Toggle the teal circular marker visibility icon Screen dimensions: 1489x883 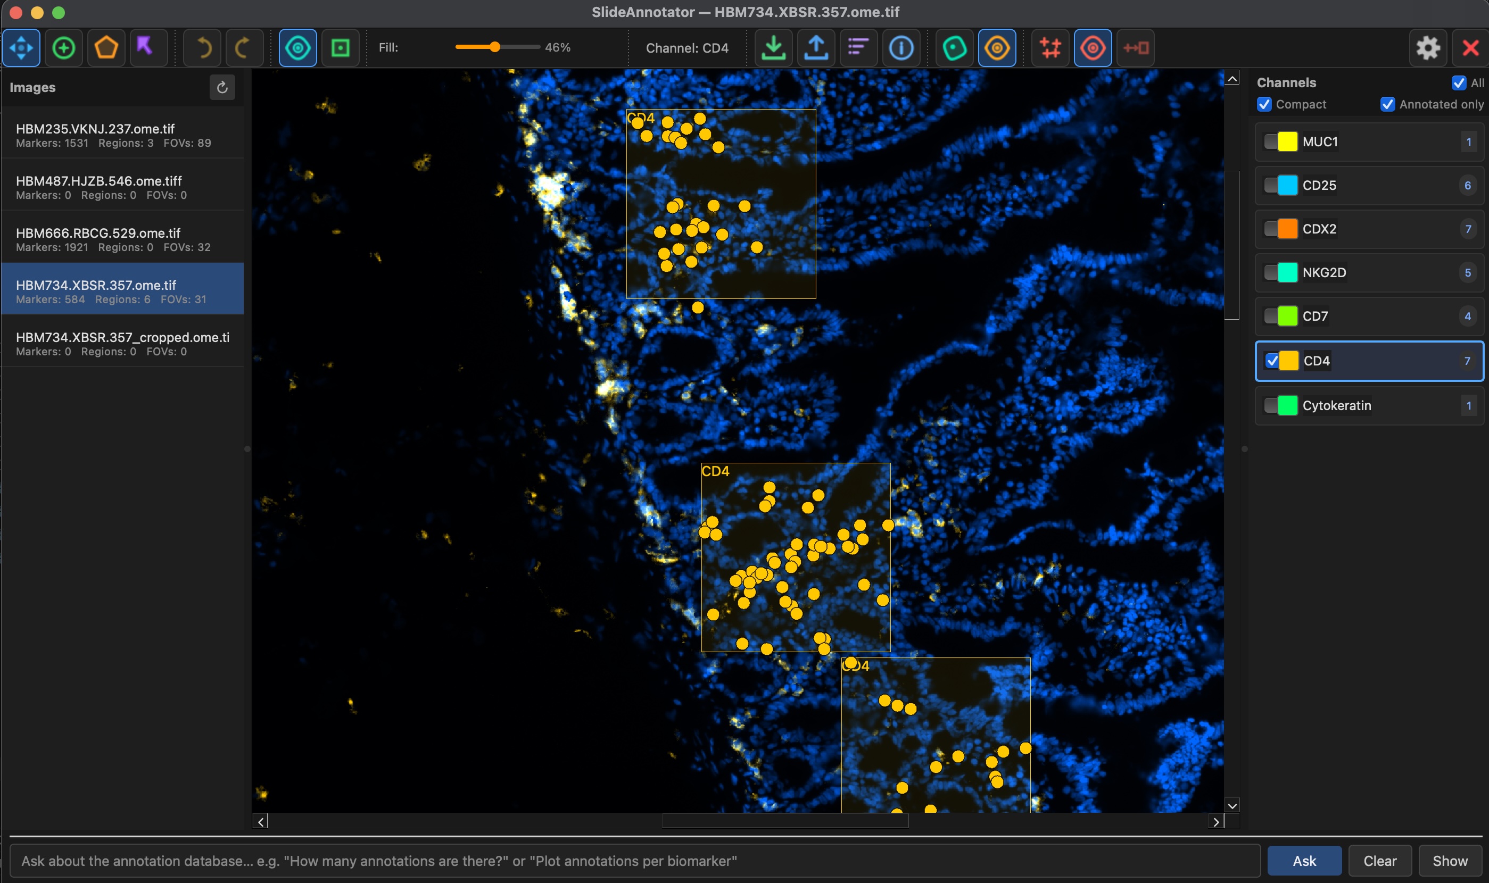click(297, 47)
